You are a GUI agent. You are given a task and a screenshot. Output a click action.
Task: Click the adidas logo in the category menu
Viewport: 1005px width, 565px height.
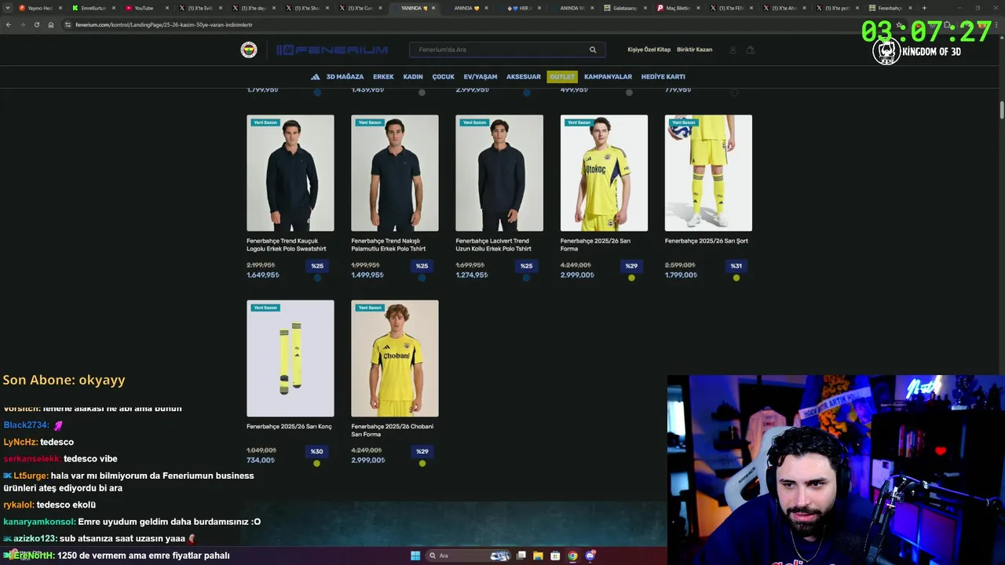(x=315, y=77)
